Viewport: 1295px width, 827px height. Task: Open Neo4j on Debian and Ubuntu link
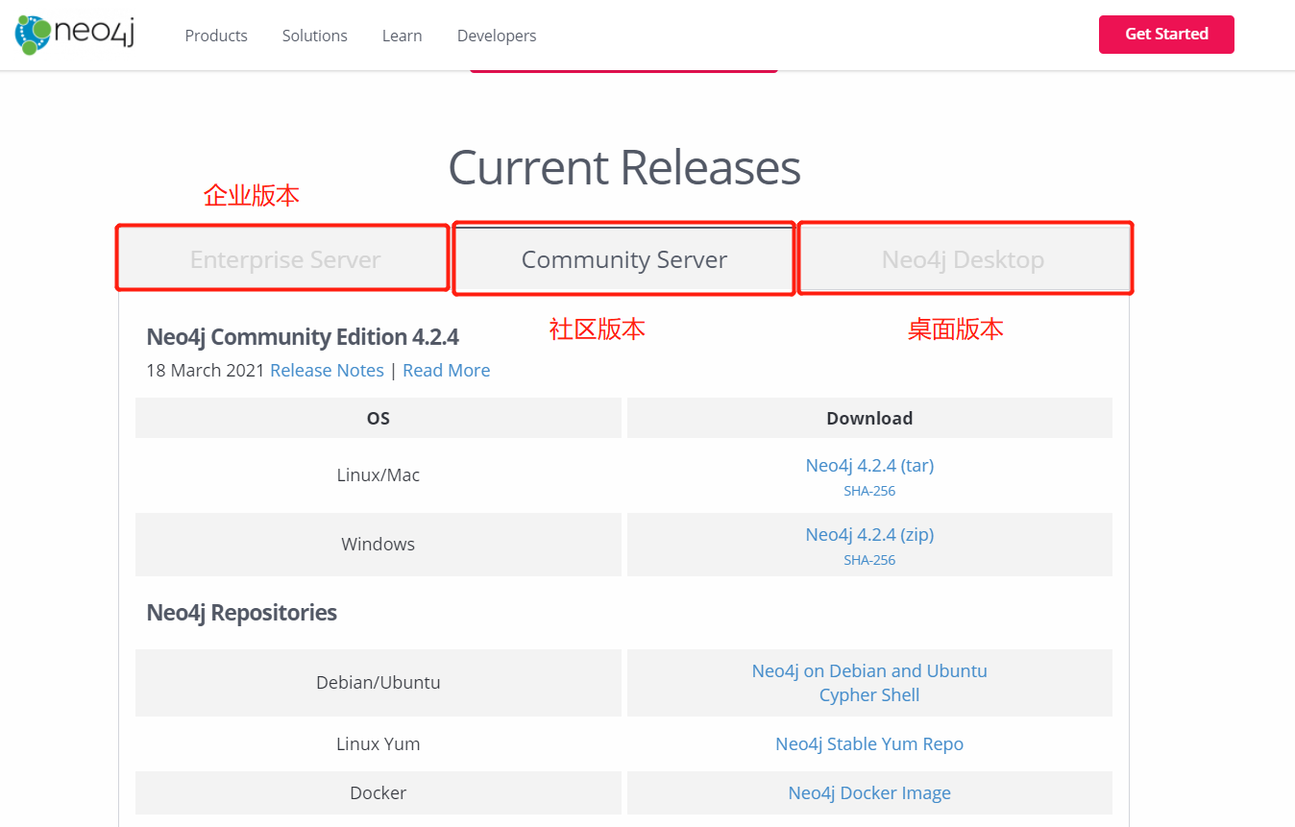click(x=869, y=670)
